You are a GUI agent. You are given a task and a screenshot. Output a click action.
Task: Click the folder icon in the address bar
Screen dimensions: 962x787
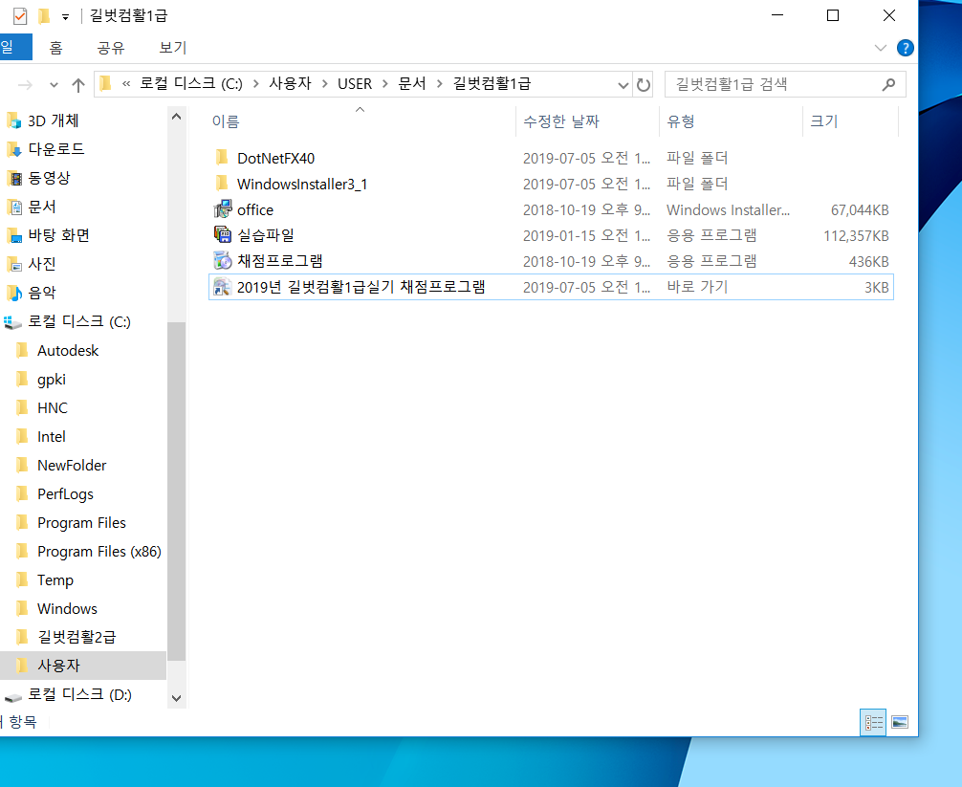pos(104,84)
